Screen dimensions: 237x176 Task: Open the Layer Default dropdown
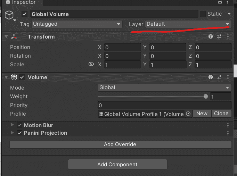tap(188, 24)
